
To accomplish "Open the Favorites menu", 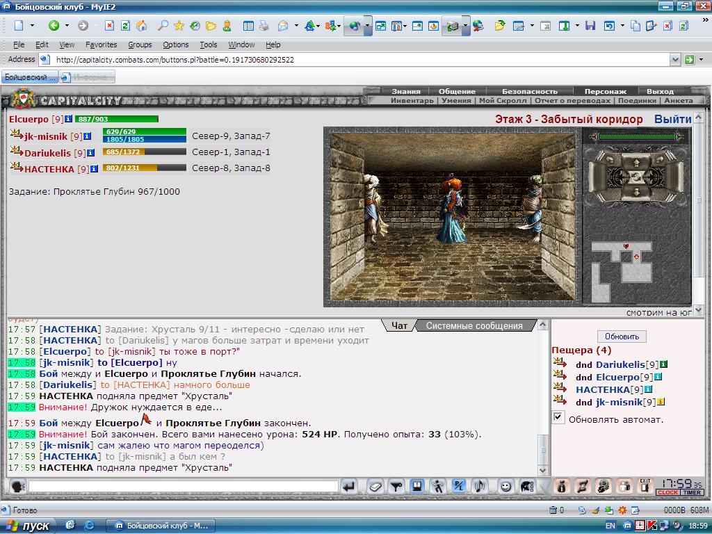I will point(102,44).
